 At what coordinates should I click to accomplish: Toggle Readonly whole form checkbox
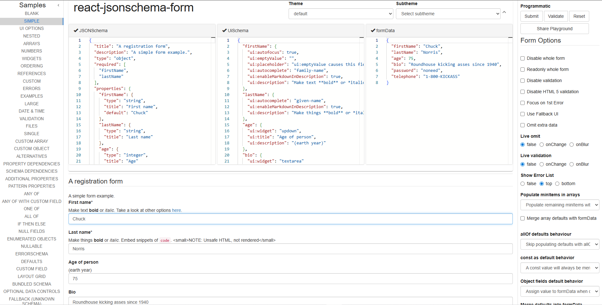pyautogui.click(x=522, y=69)
